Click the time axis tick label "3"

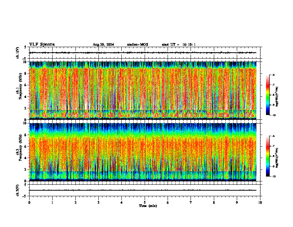click(98, 203)
